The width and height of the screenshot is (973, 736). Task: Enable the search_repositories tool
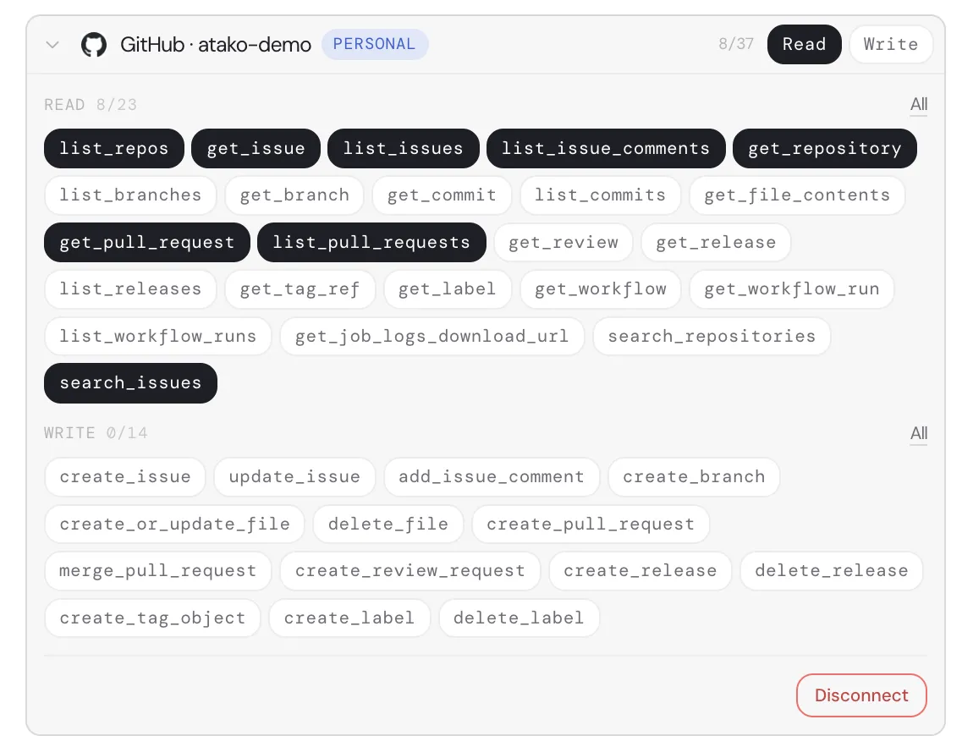711,337
